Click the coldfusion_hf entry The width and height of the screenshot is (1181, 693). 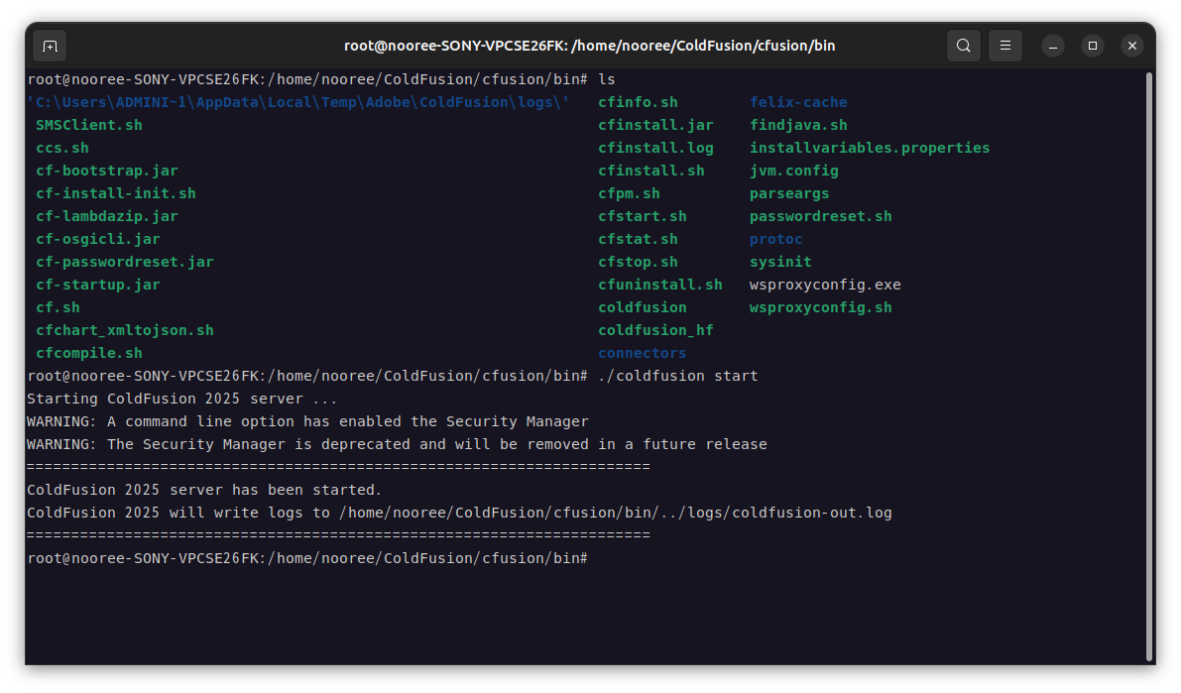656,330
